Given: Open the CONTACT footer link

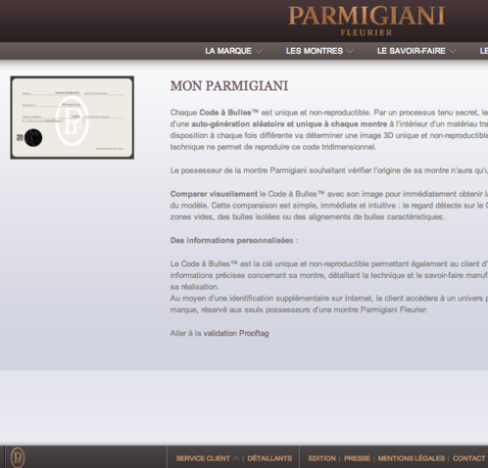Looking at the screenshot, I should pos(469,458).
